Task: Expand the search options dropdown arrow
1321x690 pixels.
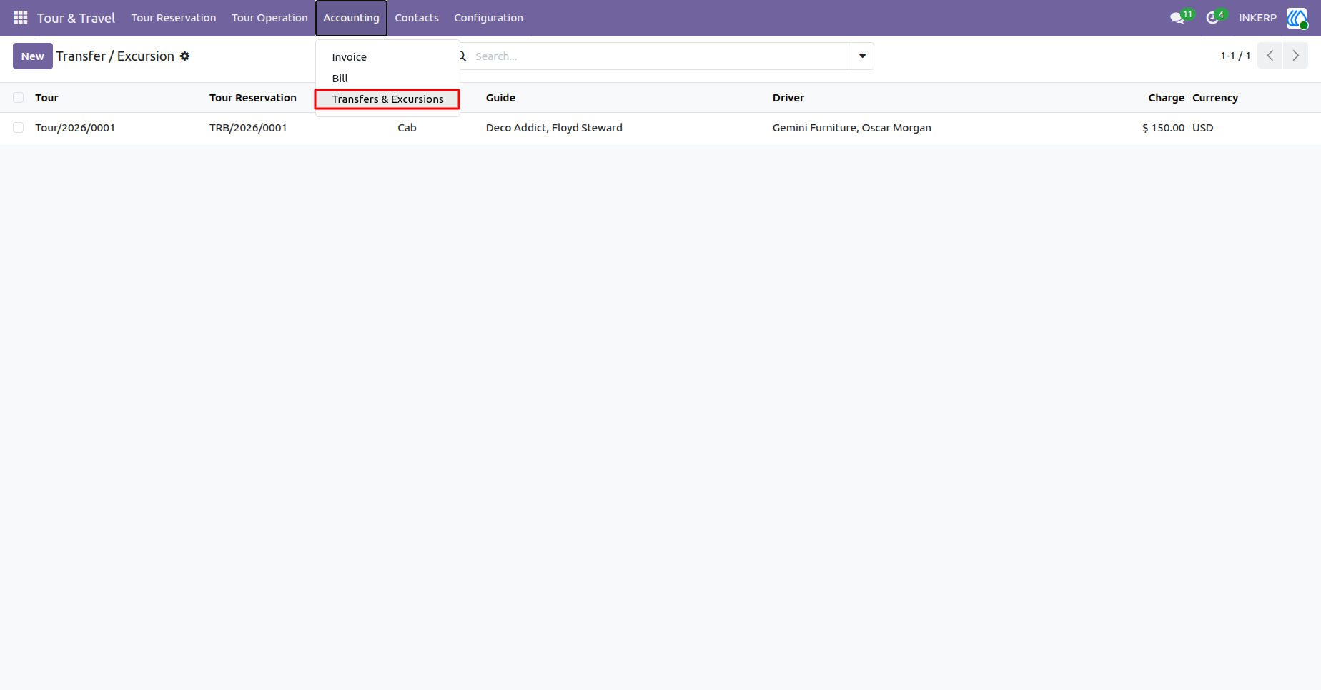Action: point(862,56)
